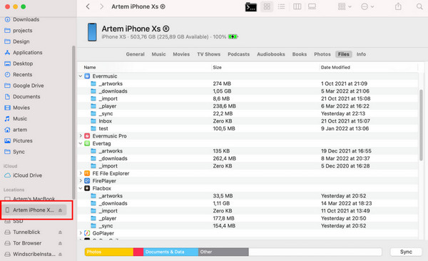Viewport: 428px width, 261px height.
Task: Click the Evermusic app icon
Action: coord(87,76)
